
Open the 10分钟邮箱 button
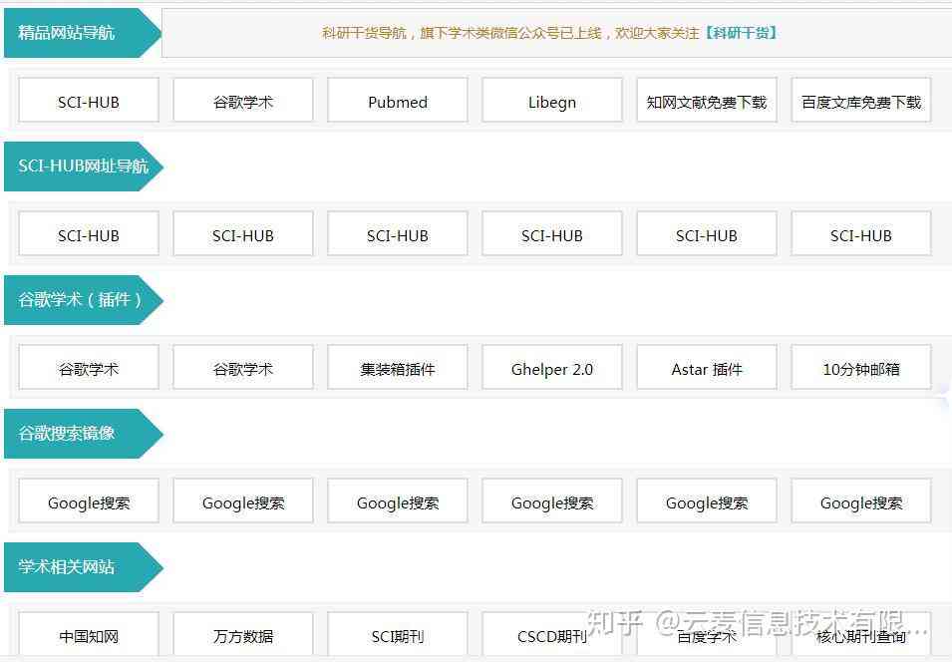coord(861,368)
